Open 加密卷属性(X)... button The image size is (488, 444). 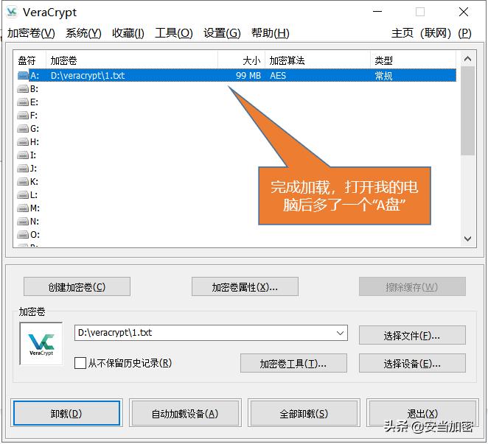point(245,286)
